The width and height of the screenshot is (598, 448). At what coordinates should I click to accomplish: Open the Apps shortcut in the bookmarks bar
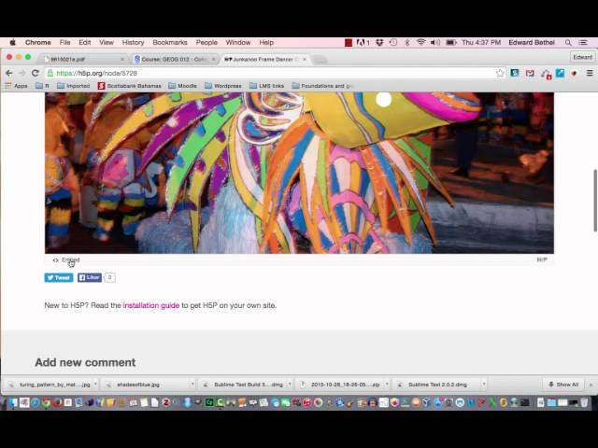[x=17, y=86]
